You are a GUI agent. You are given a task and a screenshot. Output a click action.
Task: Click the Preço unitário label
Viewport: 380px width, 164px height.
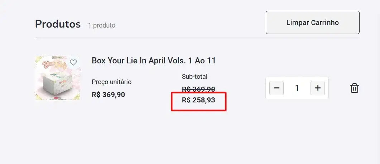click(x=111, y=82)
